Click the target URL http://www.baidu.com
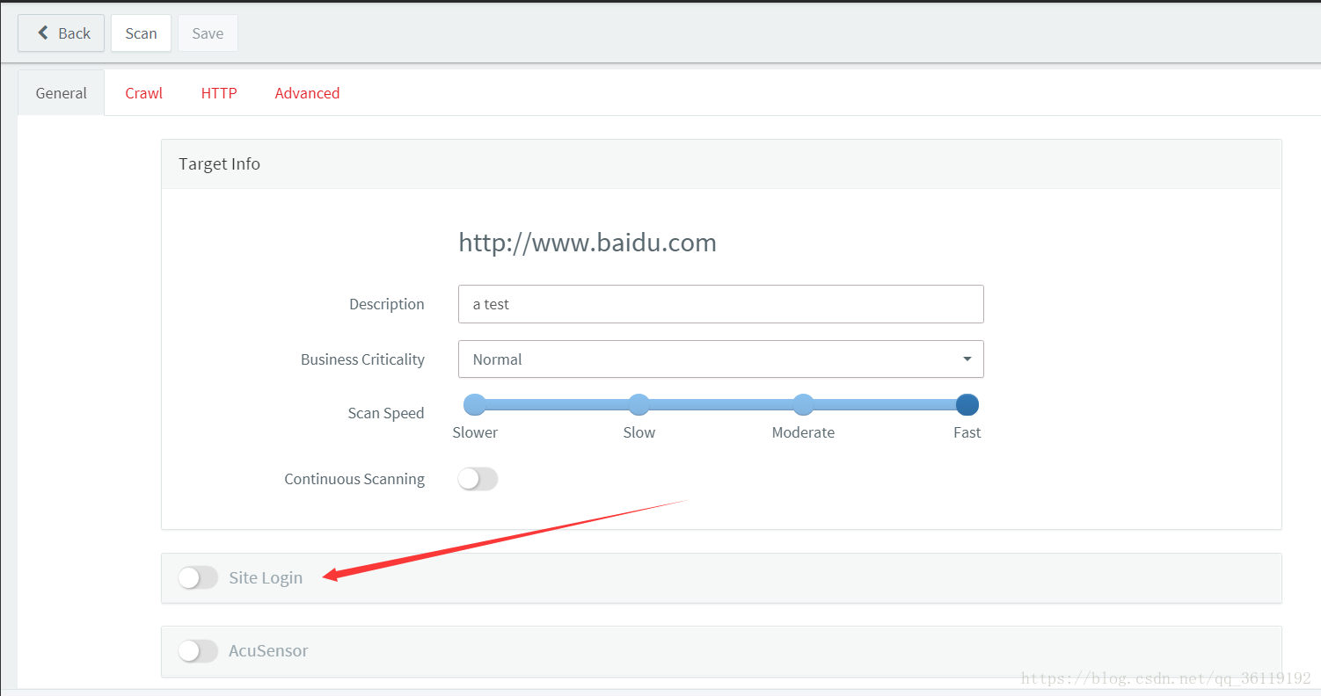 (x=588, y=243)
